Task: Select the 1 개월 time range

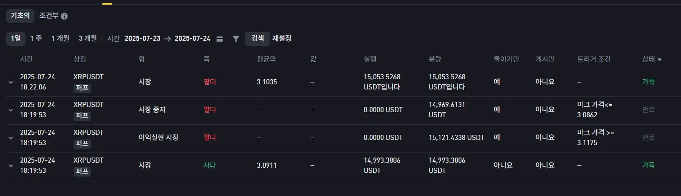Action: coord(60,38)
